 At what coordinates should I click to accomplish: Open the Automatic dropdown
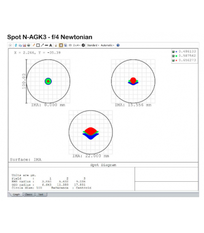pyautogui.click(x=108, y=45)
